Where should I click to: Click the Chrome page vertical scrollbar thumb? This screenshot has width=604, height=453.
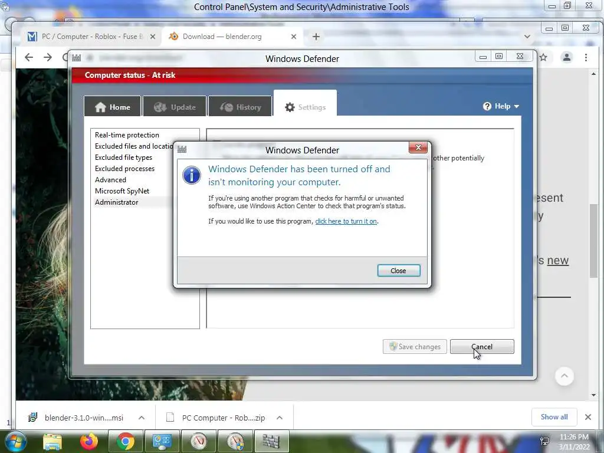(593, 241)
